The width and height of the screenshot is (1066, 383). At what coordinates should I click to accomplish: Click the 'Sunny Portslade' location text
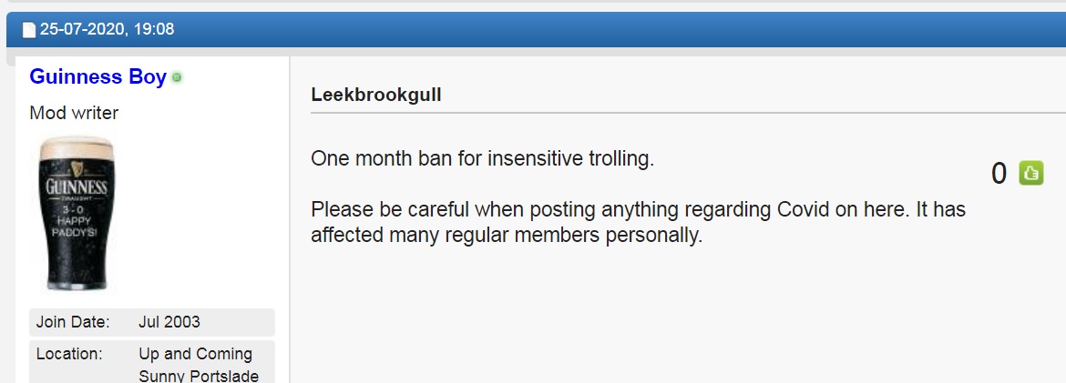pos(199,376)
